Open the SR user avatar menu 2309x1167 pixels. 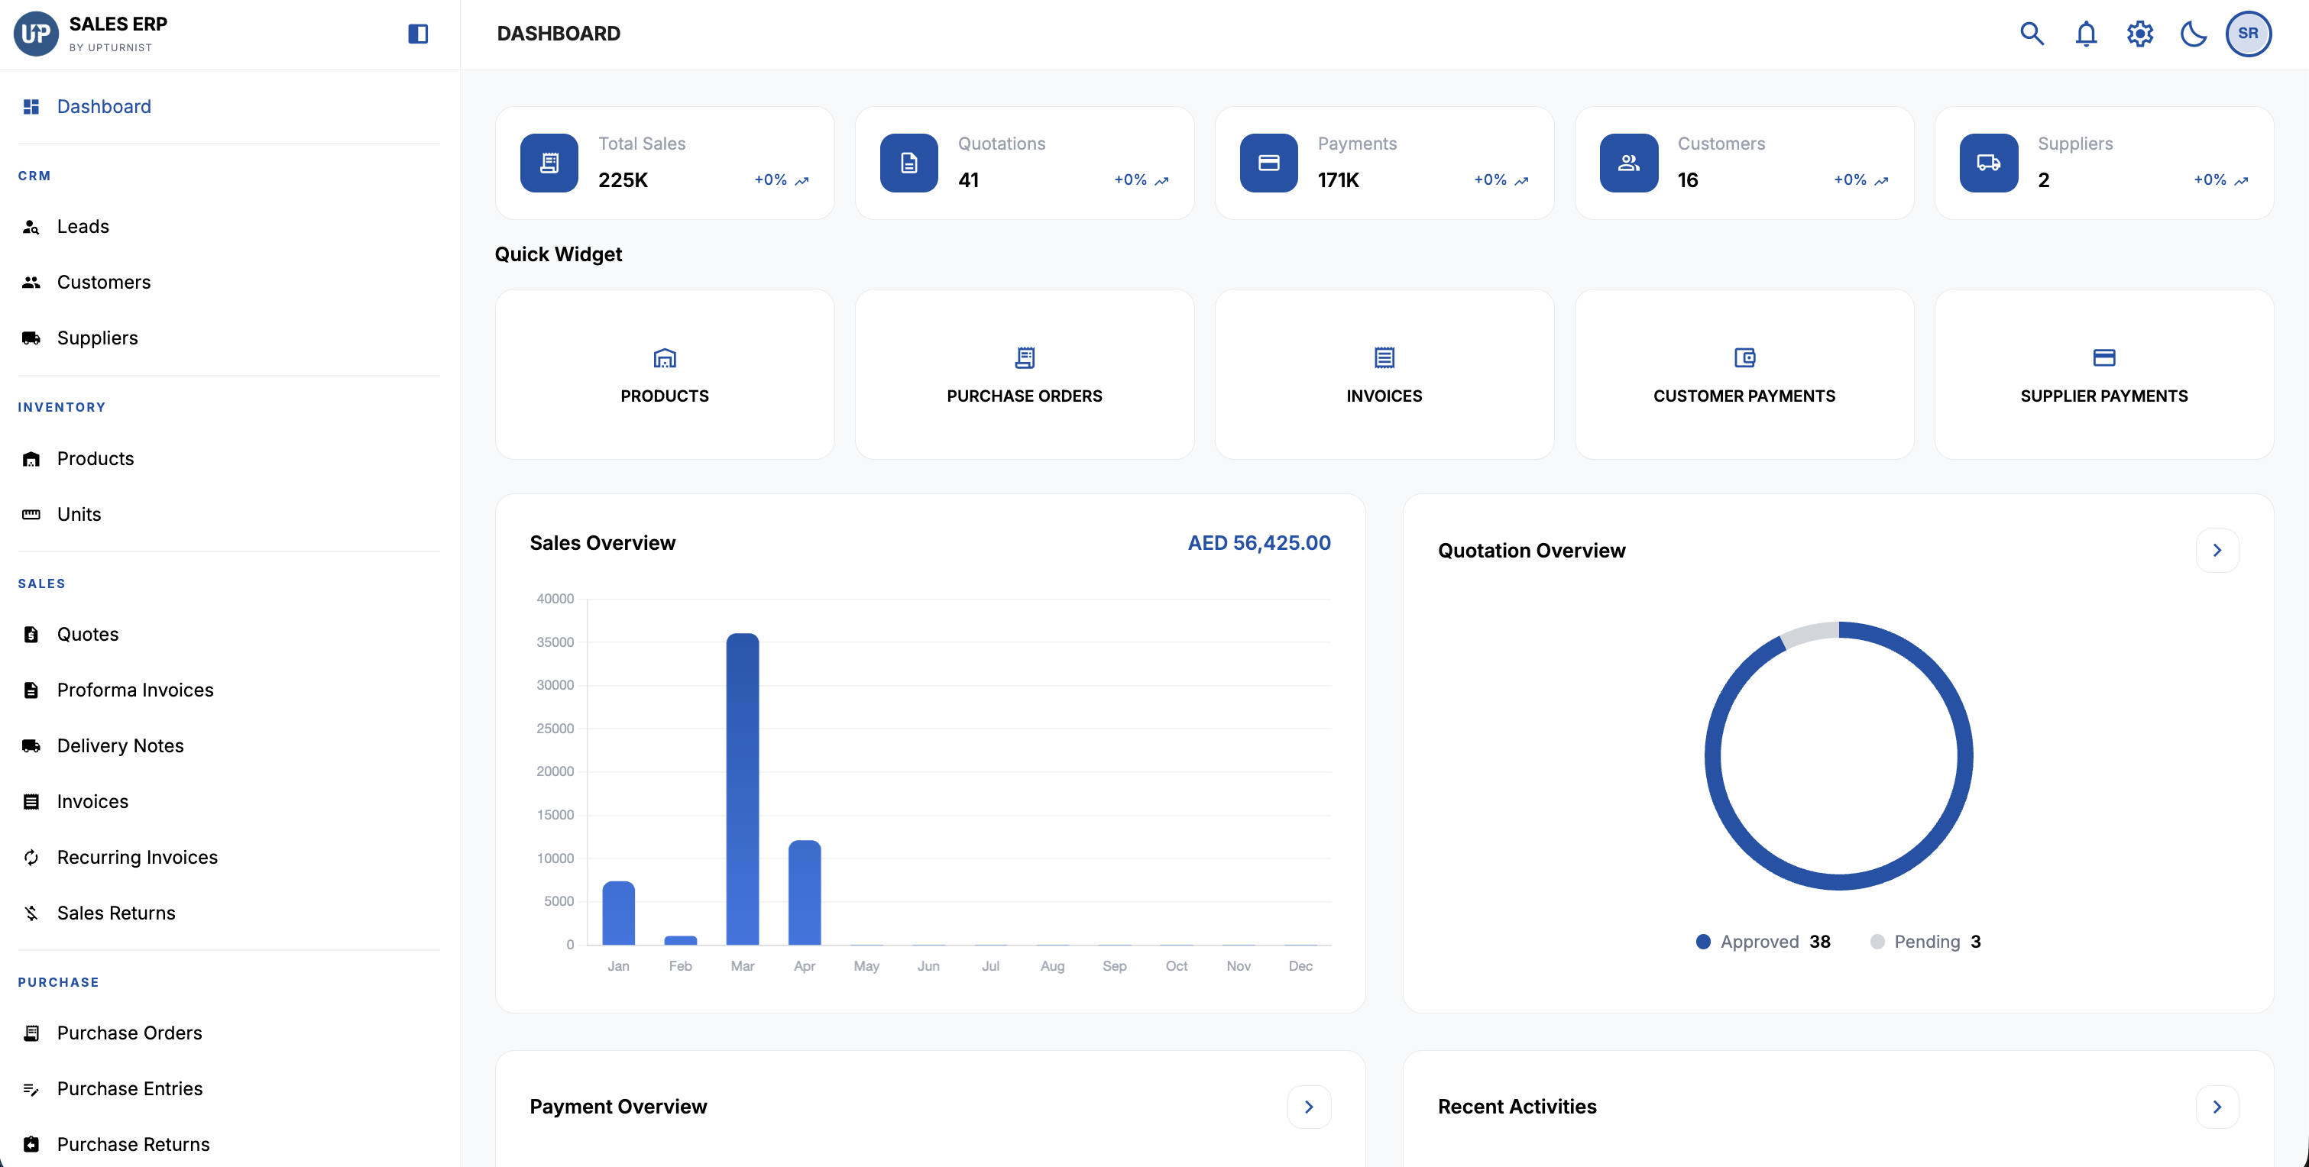coord(2248,34)
